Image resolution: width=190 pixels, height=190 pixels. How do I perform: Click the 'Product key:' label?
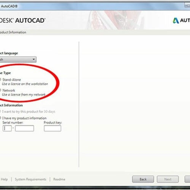coord(53,123)
